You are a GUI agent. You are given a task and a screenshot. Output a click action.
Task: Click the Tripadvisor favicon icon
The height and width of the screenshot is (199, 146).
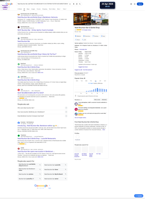pyautogui.click(x=19, y=136)
